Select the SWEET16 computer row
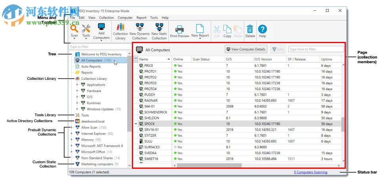The width and height of the screenshot is (387, 179). point(237,159)
